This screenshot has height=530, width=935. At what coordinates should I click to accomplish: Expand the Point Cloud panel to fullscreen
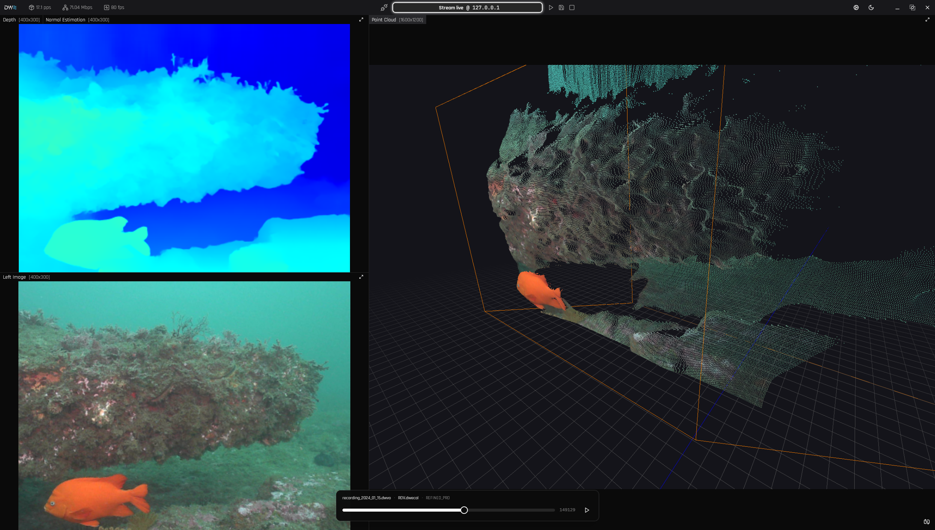click(x=927, y=20)
